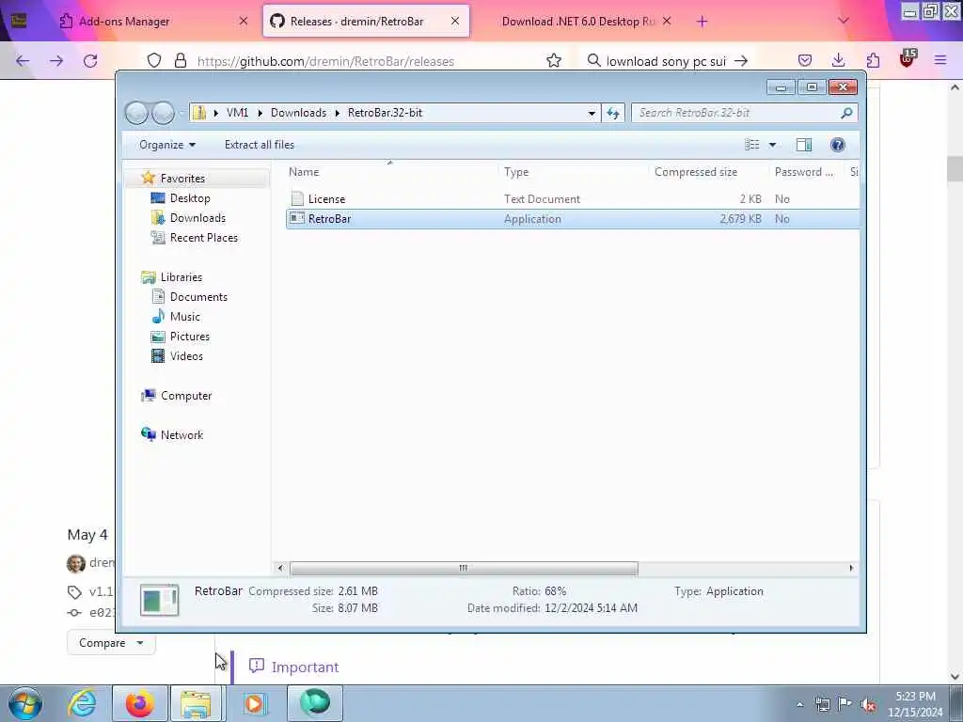Open the Videos library
Image resolution: width=963 pixels, height=722 pixels.
[x=186, y=356]
